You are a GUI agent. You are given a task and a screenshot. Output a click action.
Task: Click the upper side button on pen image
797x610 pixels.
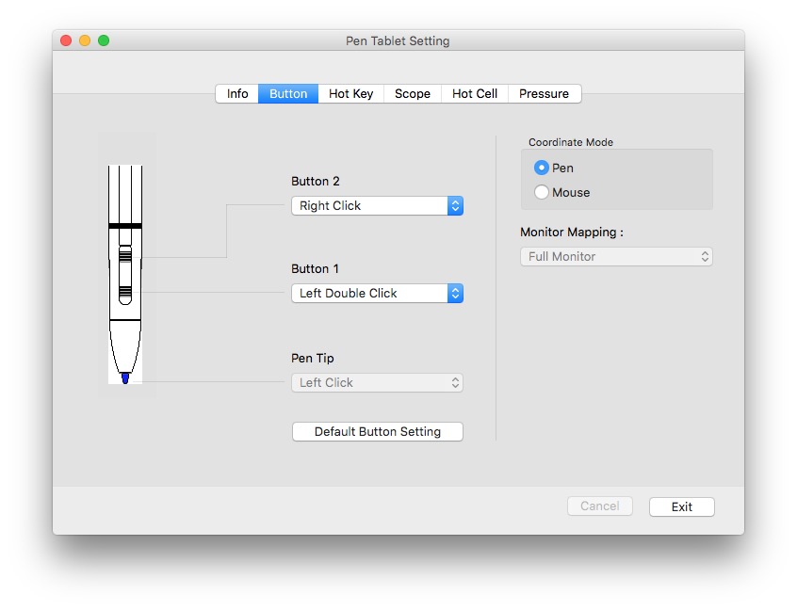click(125, 254)
